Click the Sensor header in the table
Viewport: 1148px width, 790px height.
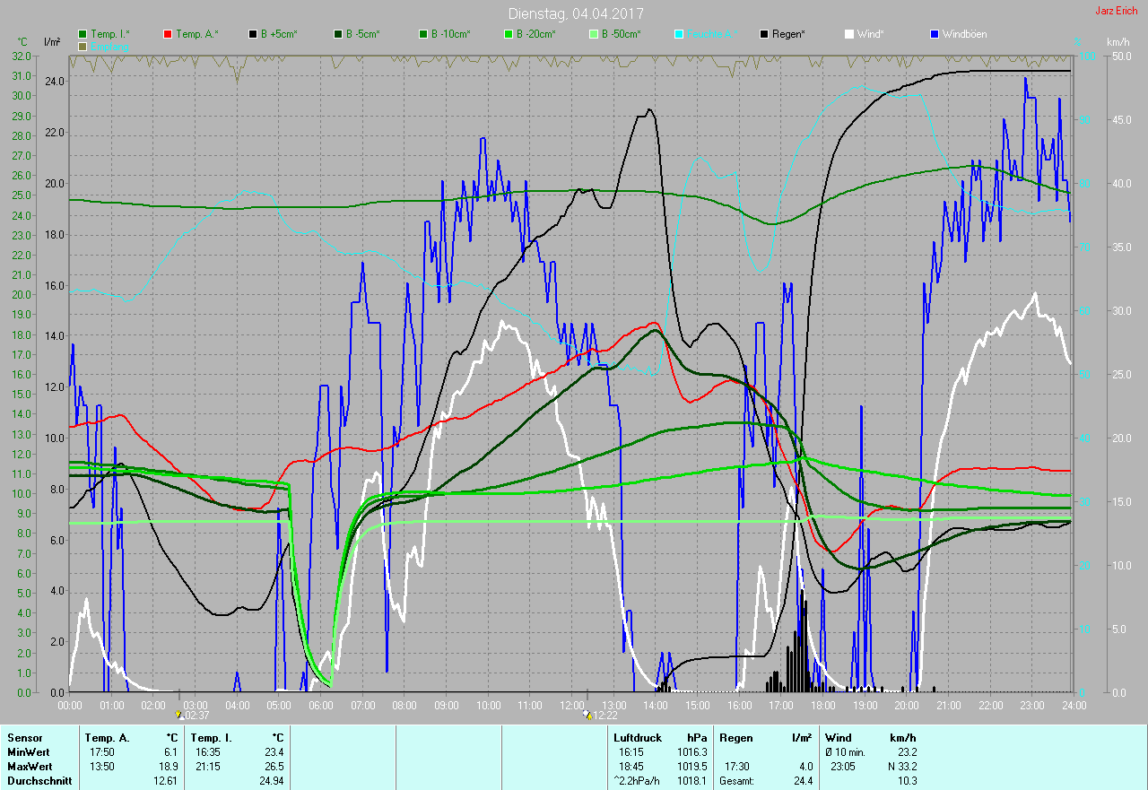click(x=24, y=738)
